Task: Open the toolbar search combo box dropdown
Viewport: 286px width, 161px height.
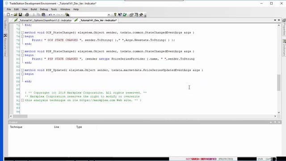Action: click(109, 15)
